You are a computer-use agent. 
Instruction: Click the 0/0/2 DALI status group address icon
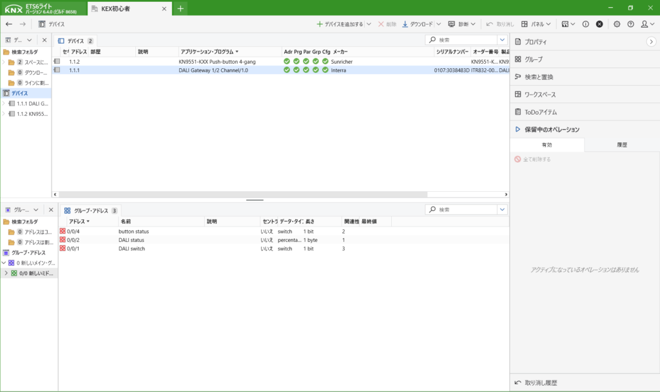click(63, 239)
